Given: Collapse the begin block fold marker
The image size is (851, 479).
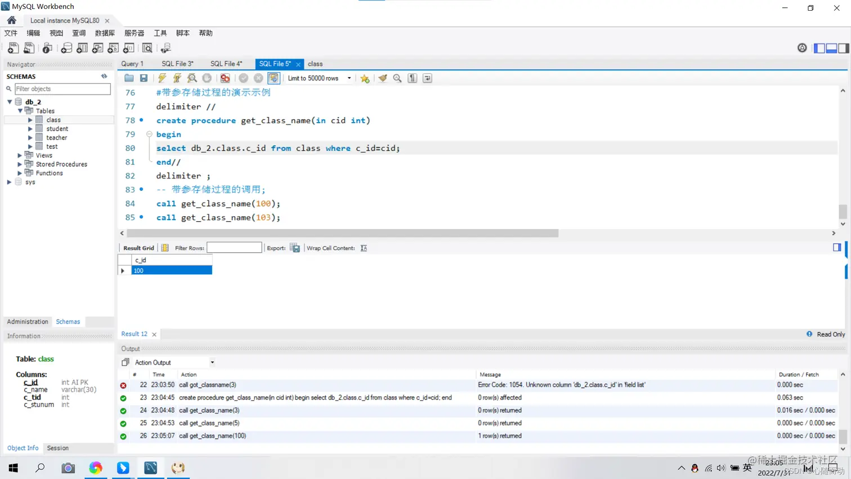Looking at the screenshot, I should [149, 135].
